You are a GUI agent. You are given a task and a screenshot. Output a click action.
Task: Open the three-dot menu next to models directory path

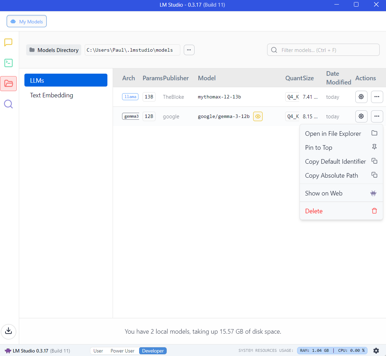click(189, 50)
